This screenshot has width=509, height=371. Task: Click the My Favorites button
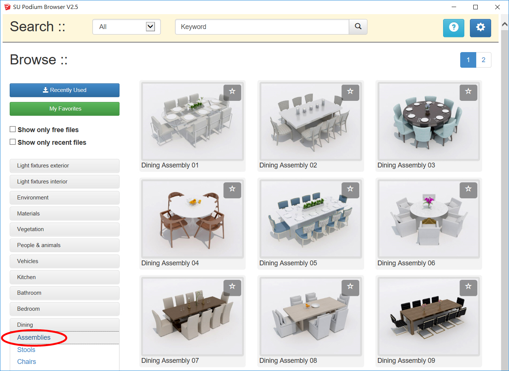click(x=64, y=109)
